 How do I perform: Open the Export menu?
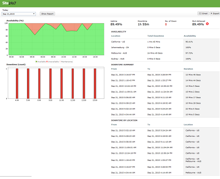pyautogui.click(x=215, y=14)
